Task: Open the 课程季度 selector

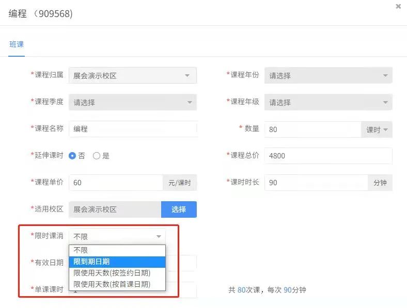Action: 132,102
